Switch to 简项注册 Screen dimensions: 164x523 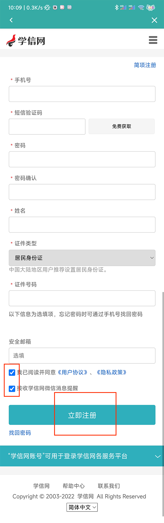145,65
